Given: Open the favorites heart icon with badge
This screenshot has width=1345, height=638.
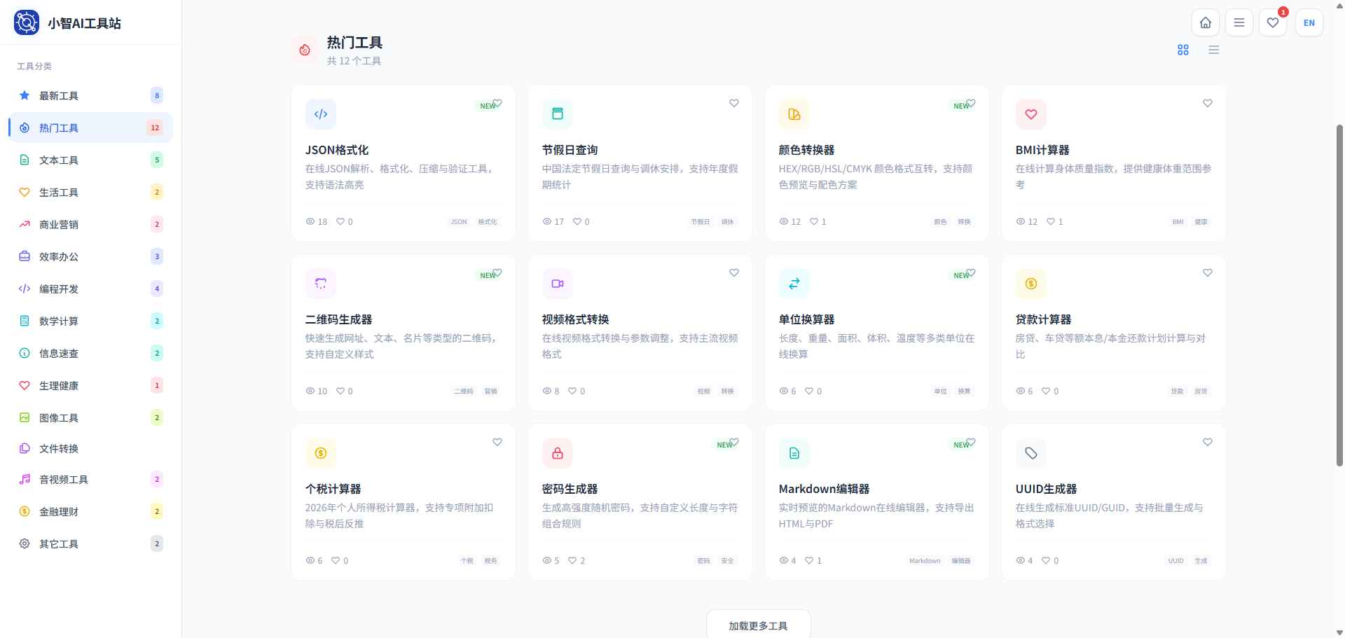Looking at the screenshot, I should (x=1273, y=22).
